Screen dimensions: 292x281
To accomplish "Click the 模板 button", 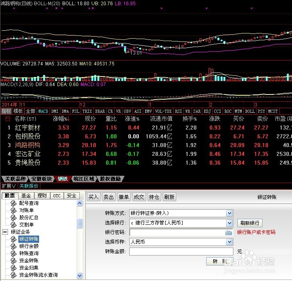I will point(18,111).
